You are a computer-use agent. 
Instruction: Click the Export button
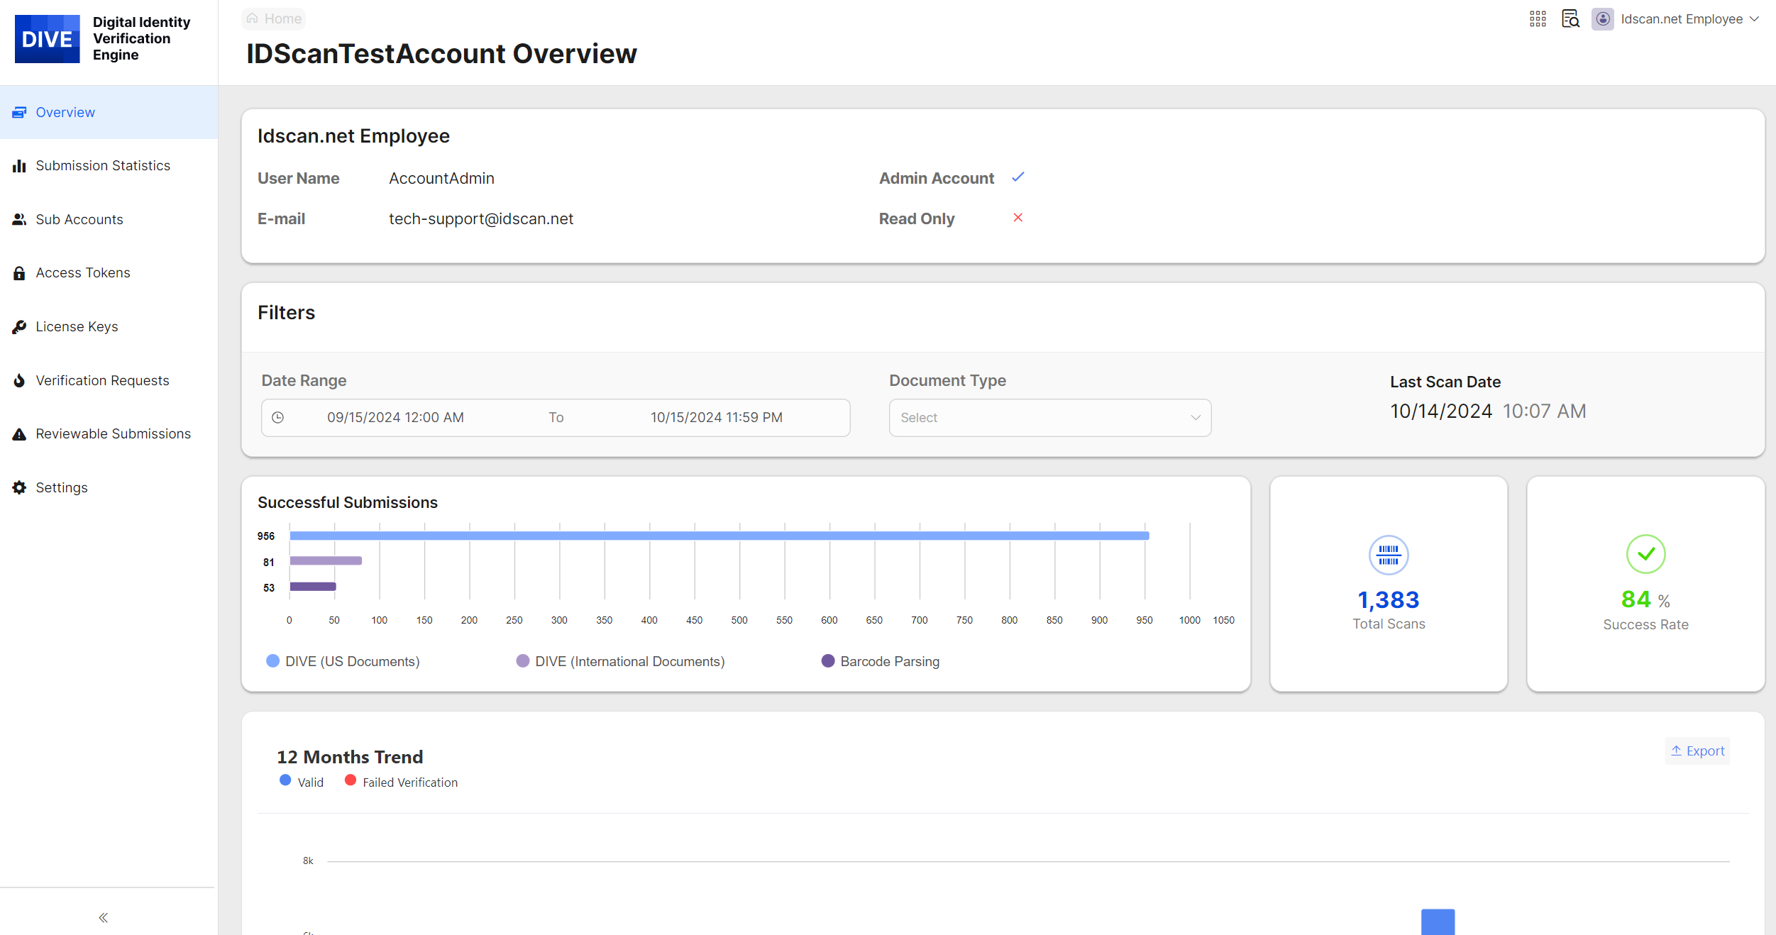point(1697,751)
